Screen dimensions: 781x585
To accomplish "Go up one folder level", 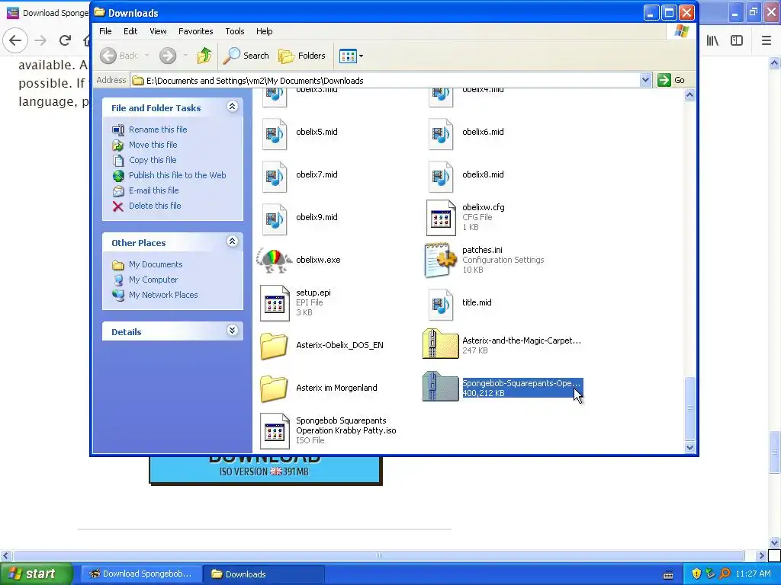I will 204,56.
